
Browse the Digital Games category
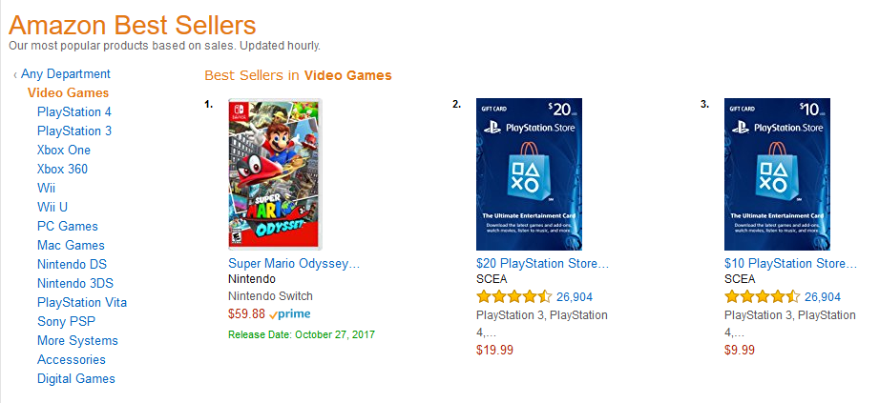point(76,379)
